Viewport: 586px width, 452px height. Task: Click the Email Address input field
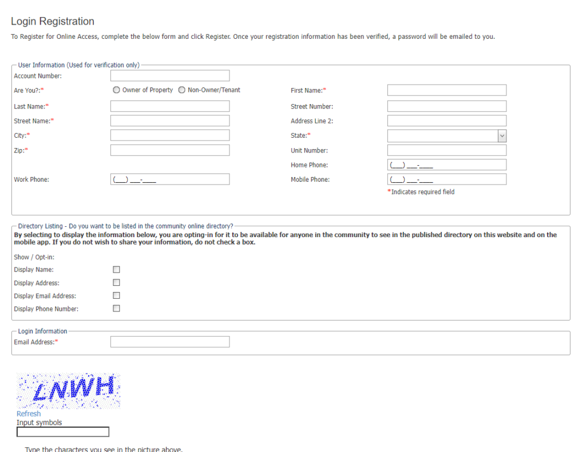click(169, 342)
